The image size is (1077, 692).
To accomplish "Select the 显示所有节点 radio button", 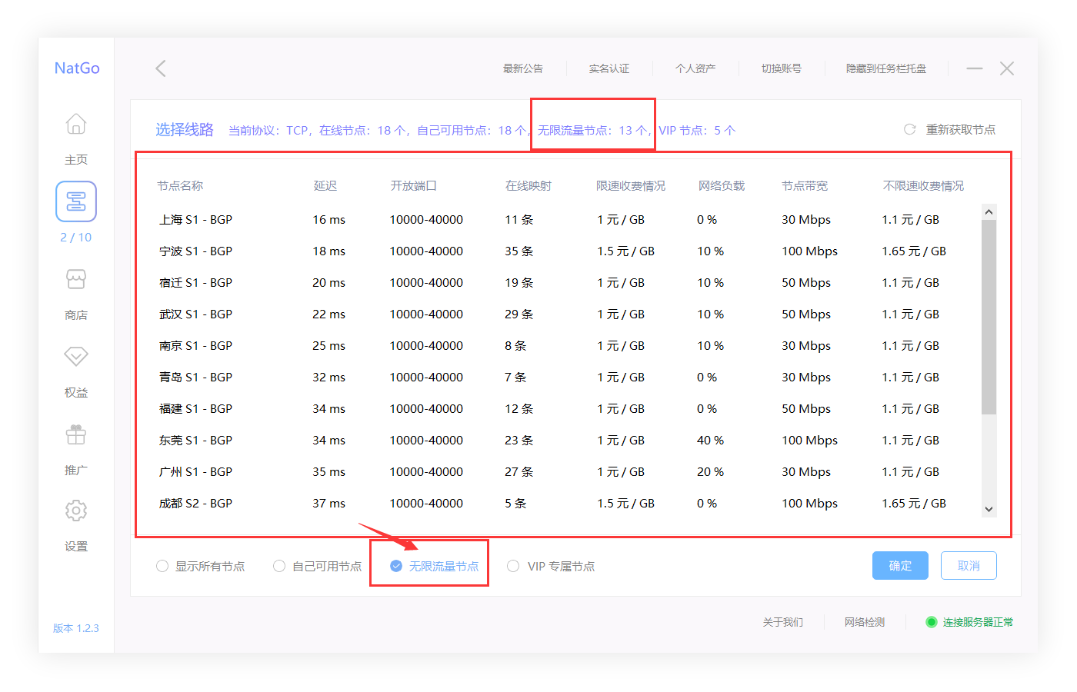I will [162, 566].
